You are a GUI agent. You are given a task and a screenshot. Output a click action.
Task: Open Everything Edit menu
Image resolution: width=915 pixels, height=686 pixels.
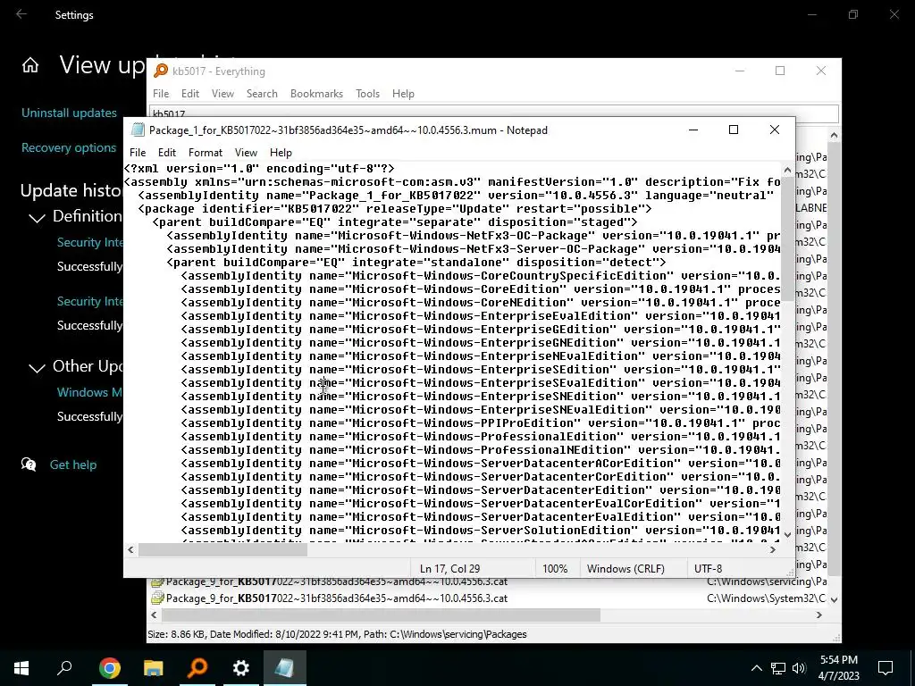click(x=190, y=93)
